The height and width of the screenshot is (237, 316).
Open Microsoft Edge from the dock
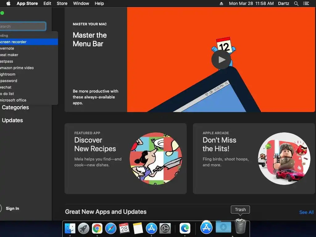click(185, 228)
